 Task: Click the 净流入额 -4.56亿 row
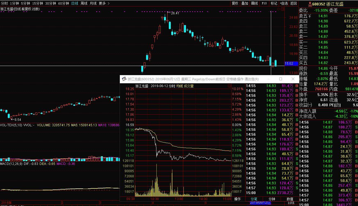[x=328, y=111]
